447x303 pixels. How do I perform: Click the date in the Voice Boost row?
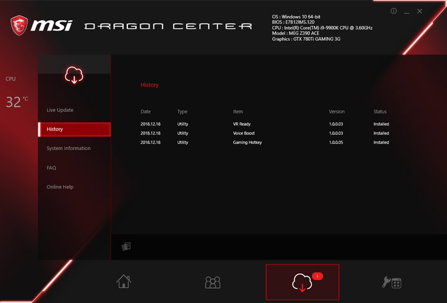(150, 133)
